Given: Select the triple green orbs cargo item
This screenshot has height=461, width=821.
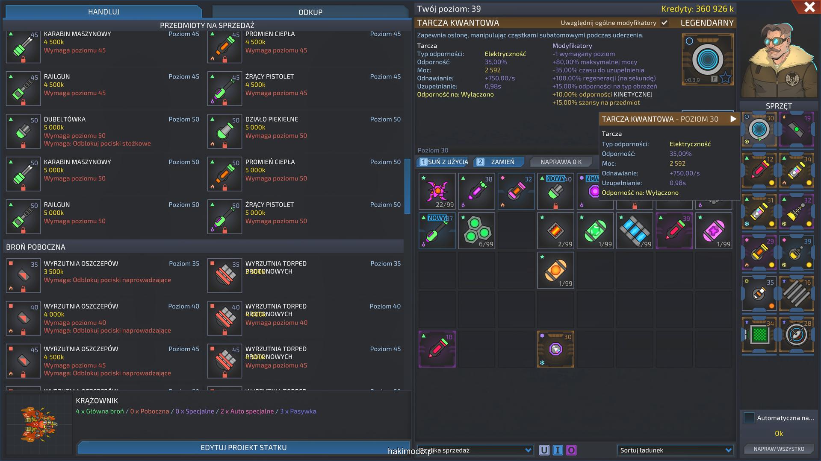Looking at the screenshot, I should [x=476, y=230].
